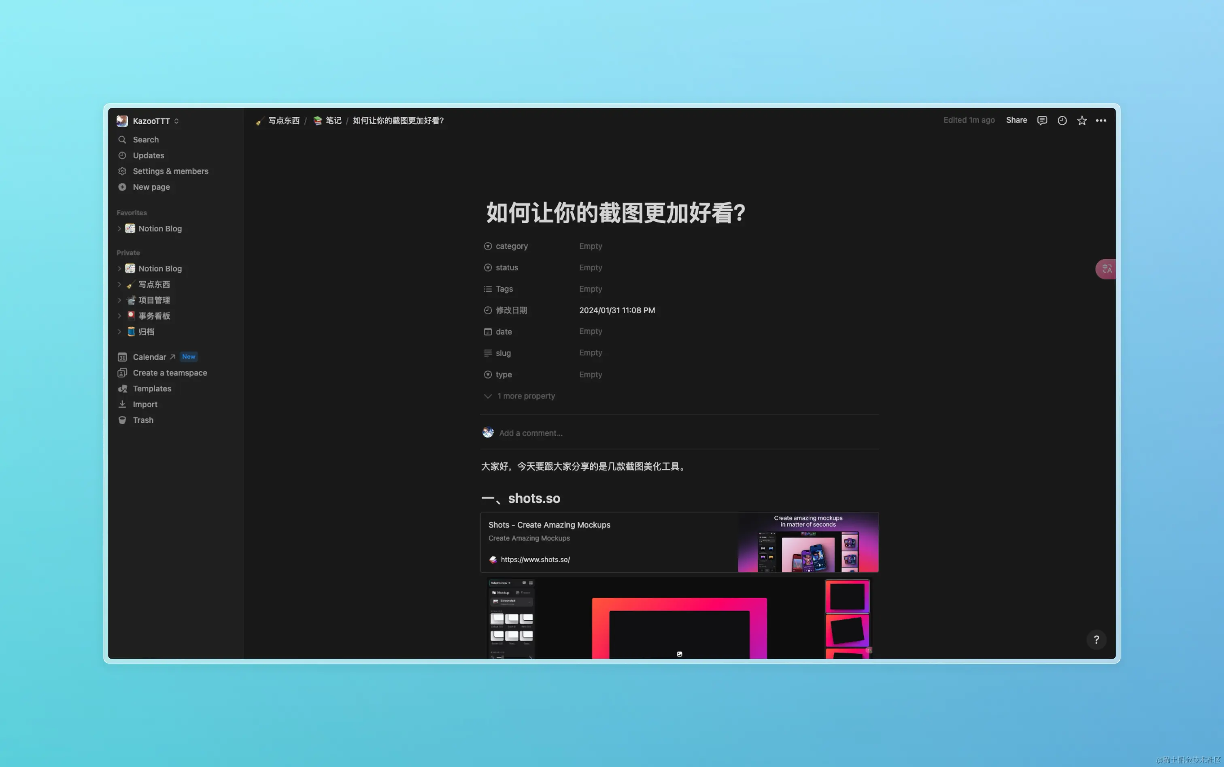Open Trash in the sidebar

pos(142,420)
